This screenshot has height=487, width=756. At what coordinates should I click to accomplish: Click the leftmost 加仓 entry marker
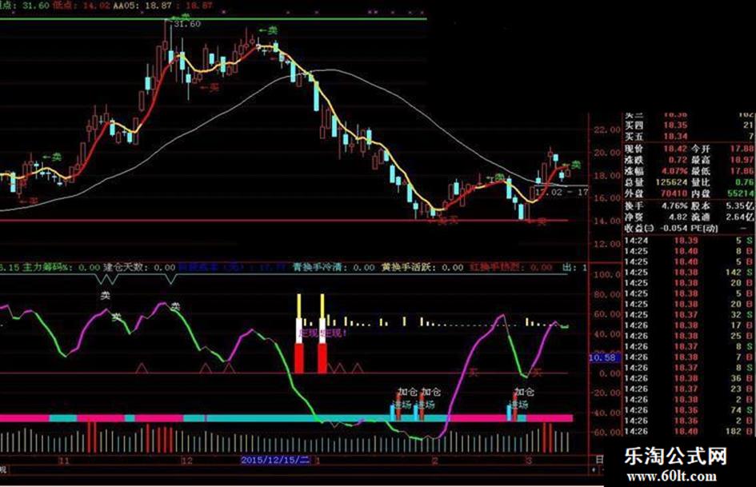[x=407, y=392]
